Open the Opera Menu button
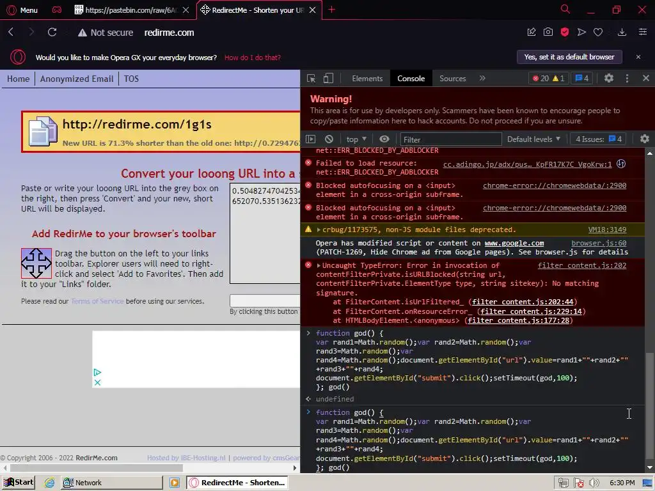This screenshot has height=491, width=655. point(22,10)
